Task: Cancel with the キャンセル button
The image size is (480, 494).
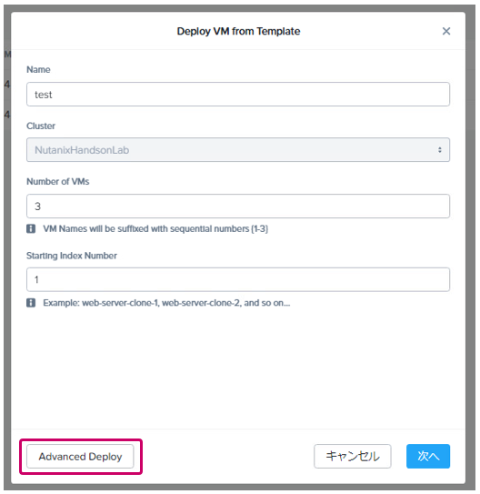Action: click(352, 456)
